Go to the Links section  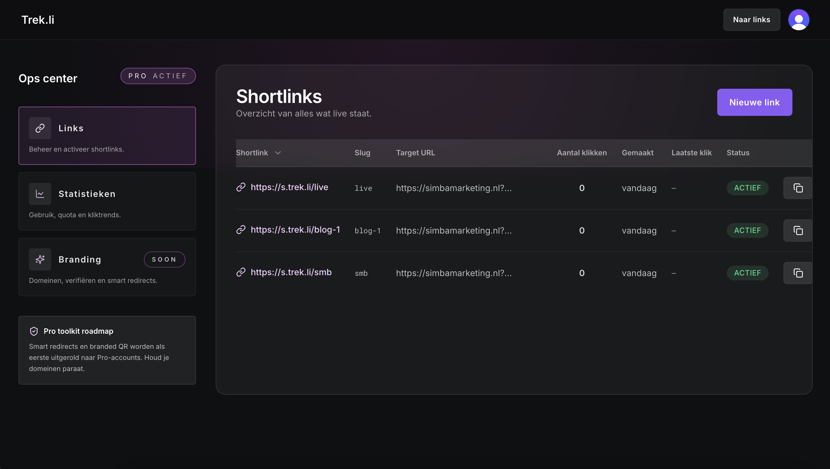(107, 136)
